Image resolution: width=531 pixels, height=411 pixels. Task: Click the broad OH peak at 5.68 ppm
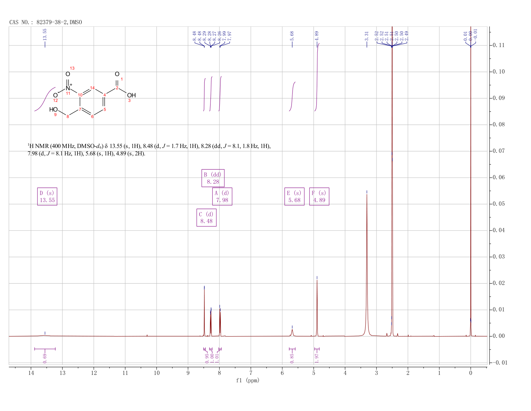tap(292, 332)
